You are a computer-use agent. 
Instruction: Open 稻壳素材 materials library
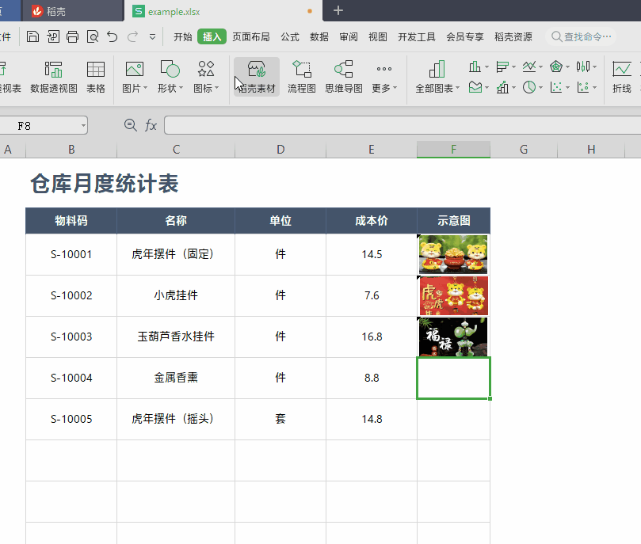click(257, 77)
